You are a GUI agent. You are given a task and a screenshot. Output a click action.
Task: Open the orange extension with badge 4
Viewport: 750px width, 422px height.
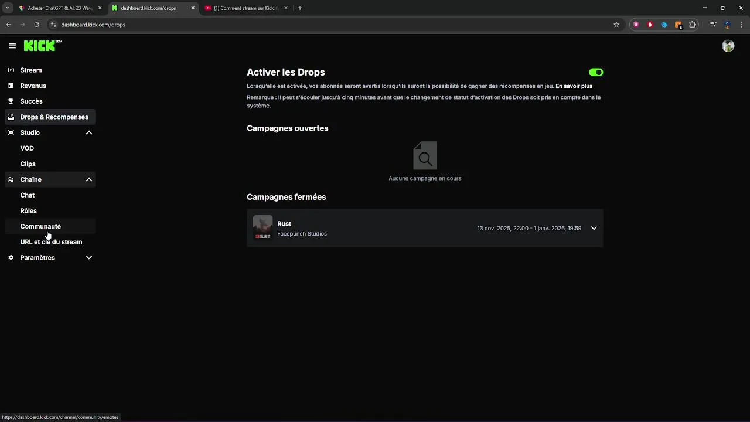tap(679, 25)
